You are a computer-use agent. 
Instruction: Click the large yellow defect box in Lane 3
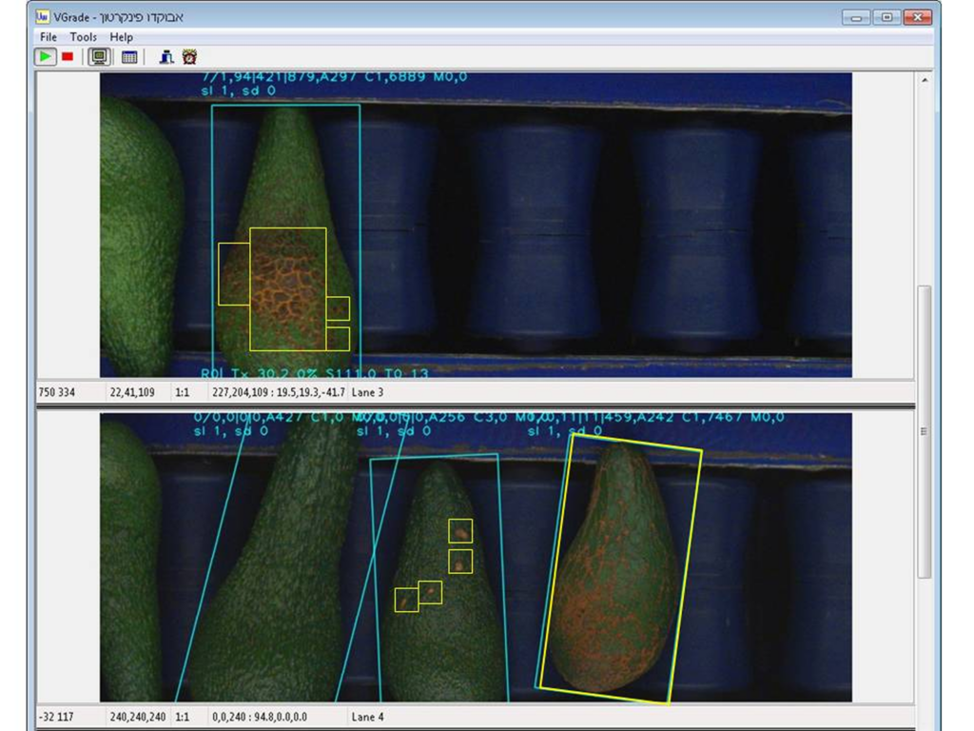tap(287, 289)
